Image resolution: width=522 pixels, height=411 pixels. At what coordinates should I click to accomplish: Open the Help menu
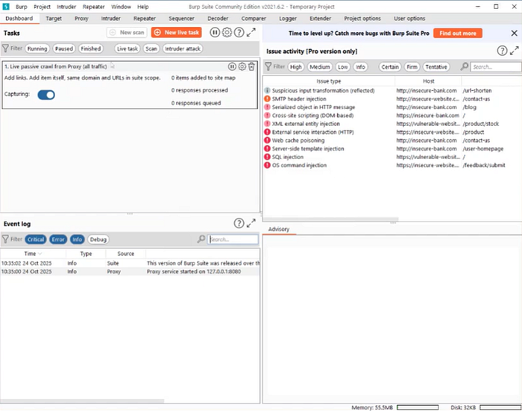click(x=143, y=7)
